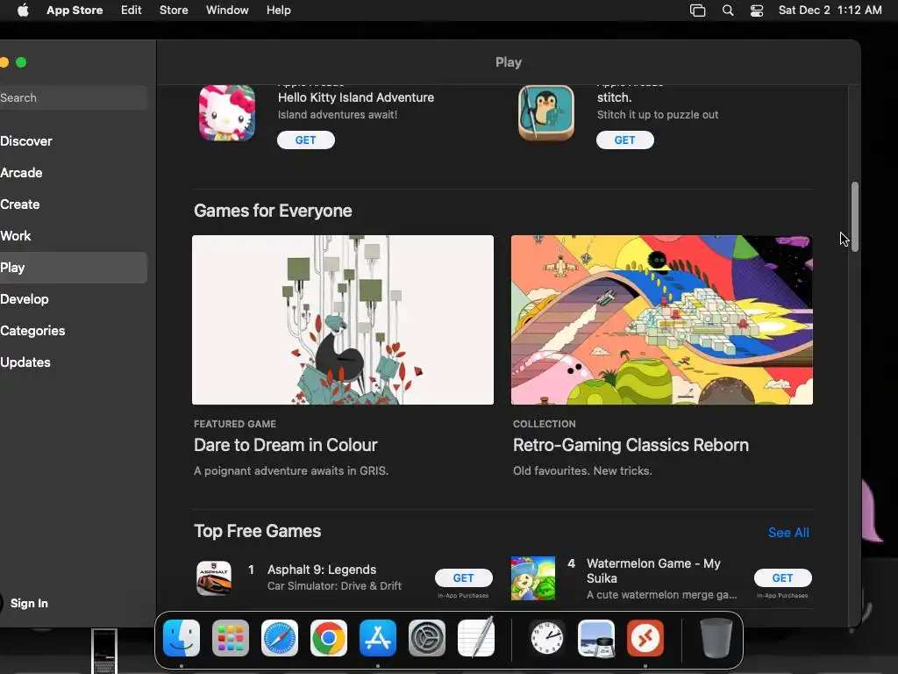
Task: Open Launchpad from the Dock
Action: 231,638
